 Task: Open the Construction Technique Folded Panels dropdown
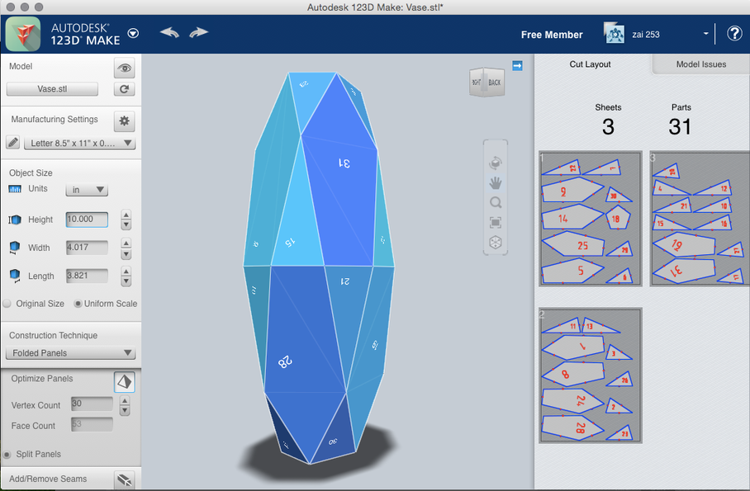[x=70, y=353]
